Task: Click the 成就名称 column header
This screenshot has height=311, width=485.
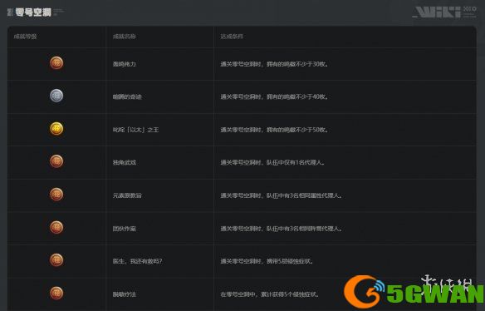Action: coord(124,37)
